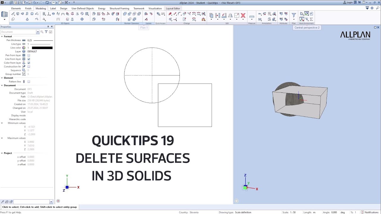Click the building icon at ribbon left
This screenshot has height=214, width=381.
pyautogui.click(x=4, y=14)
